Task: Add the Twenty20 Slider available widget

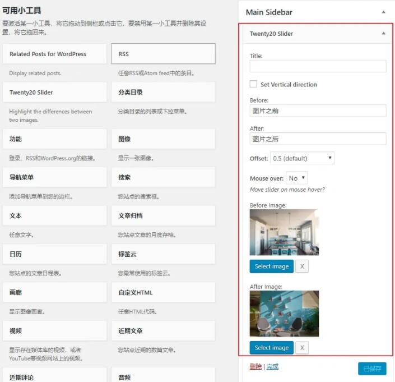Action: (x=55, y=92)
